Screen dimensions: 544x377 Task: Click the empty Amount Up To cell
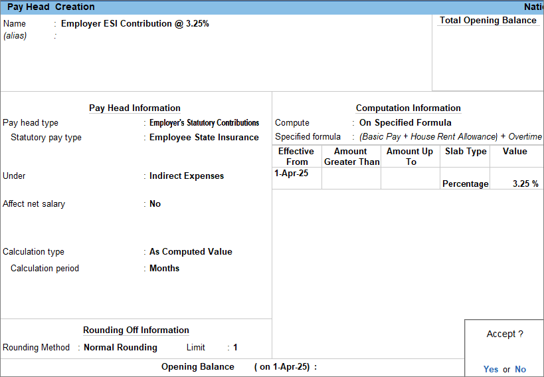point(410,178)
